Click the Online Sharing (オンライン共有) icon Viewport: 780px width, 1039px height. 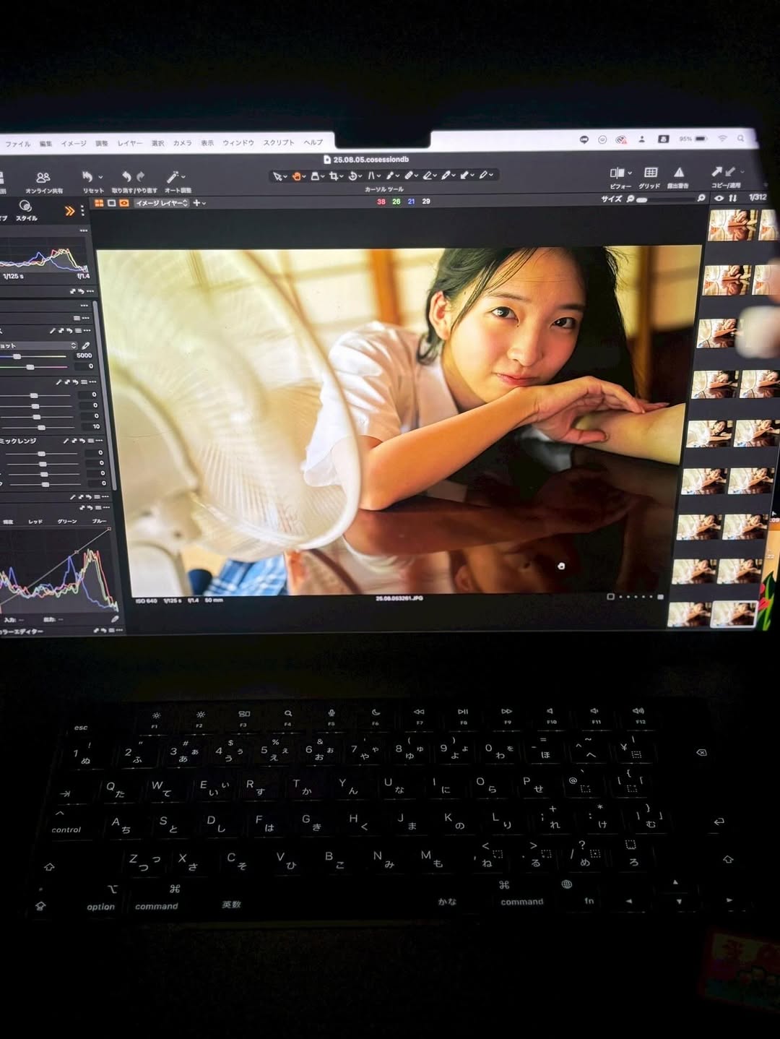pyautogui.click(x=43, y=178)
